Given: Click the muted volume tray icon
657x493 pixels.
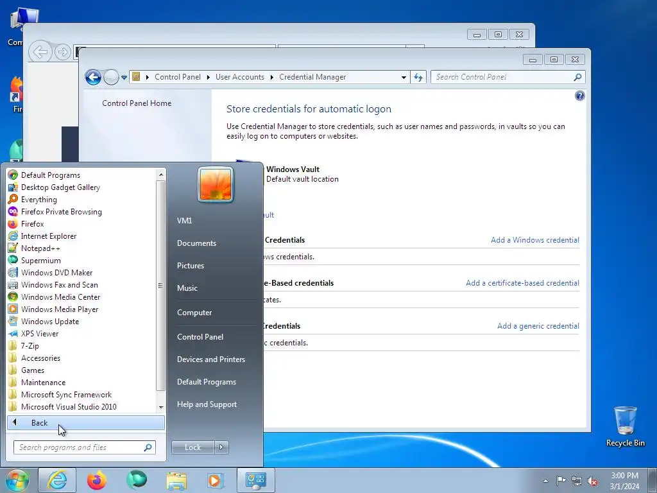Looking at the screenshot, I should pyautogui.click(x=592, y=481).
